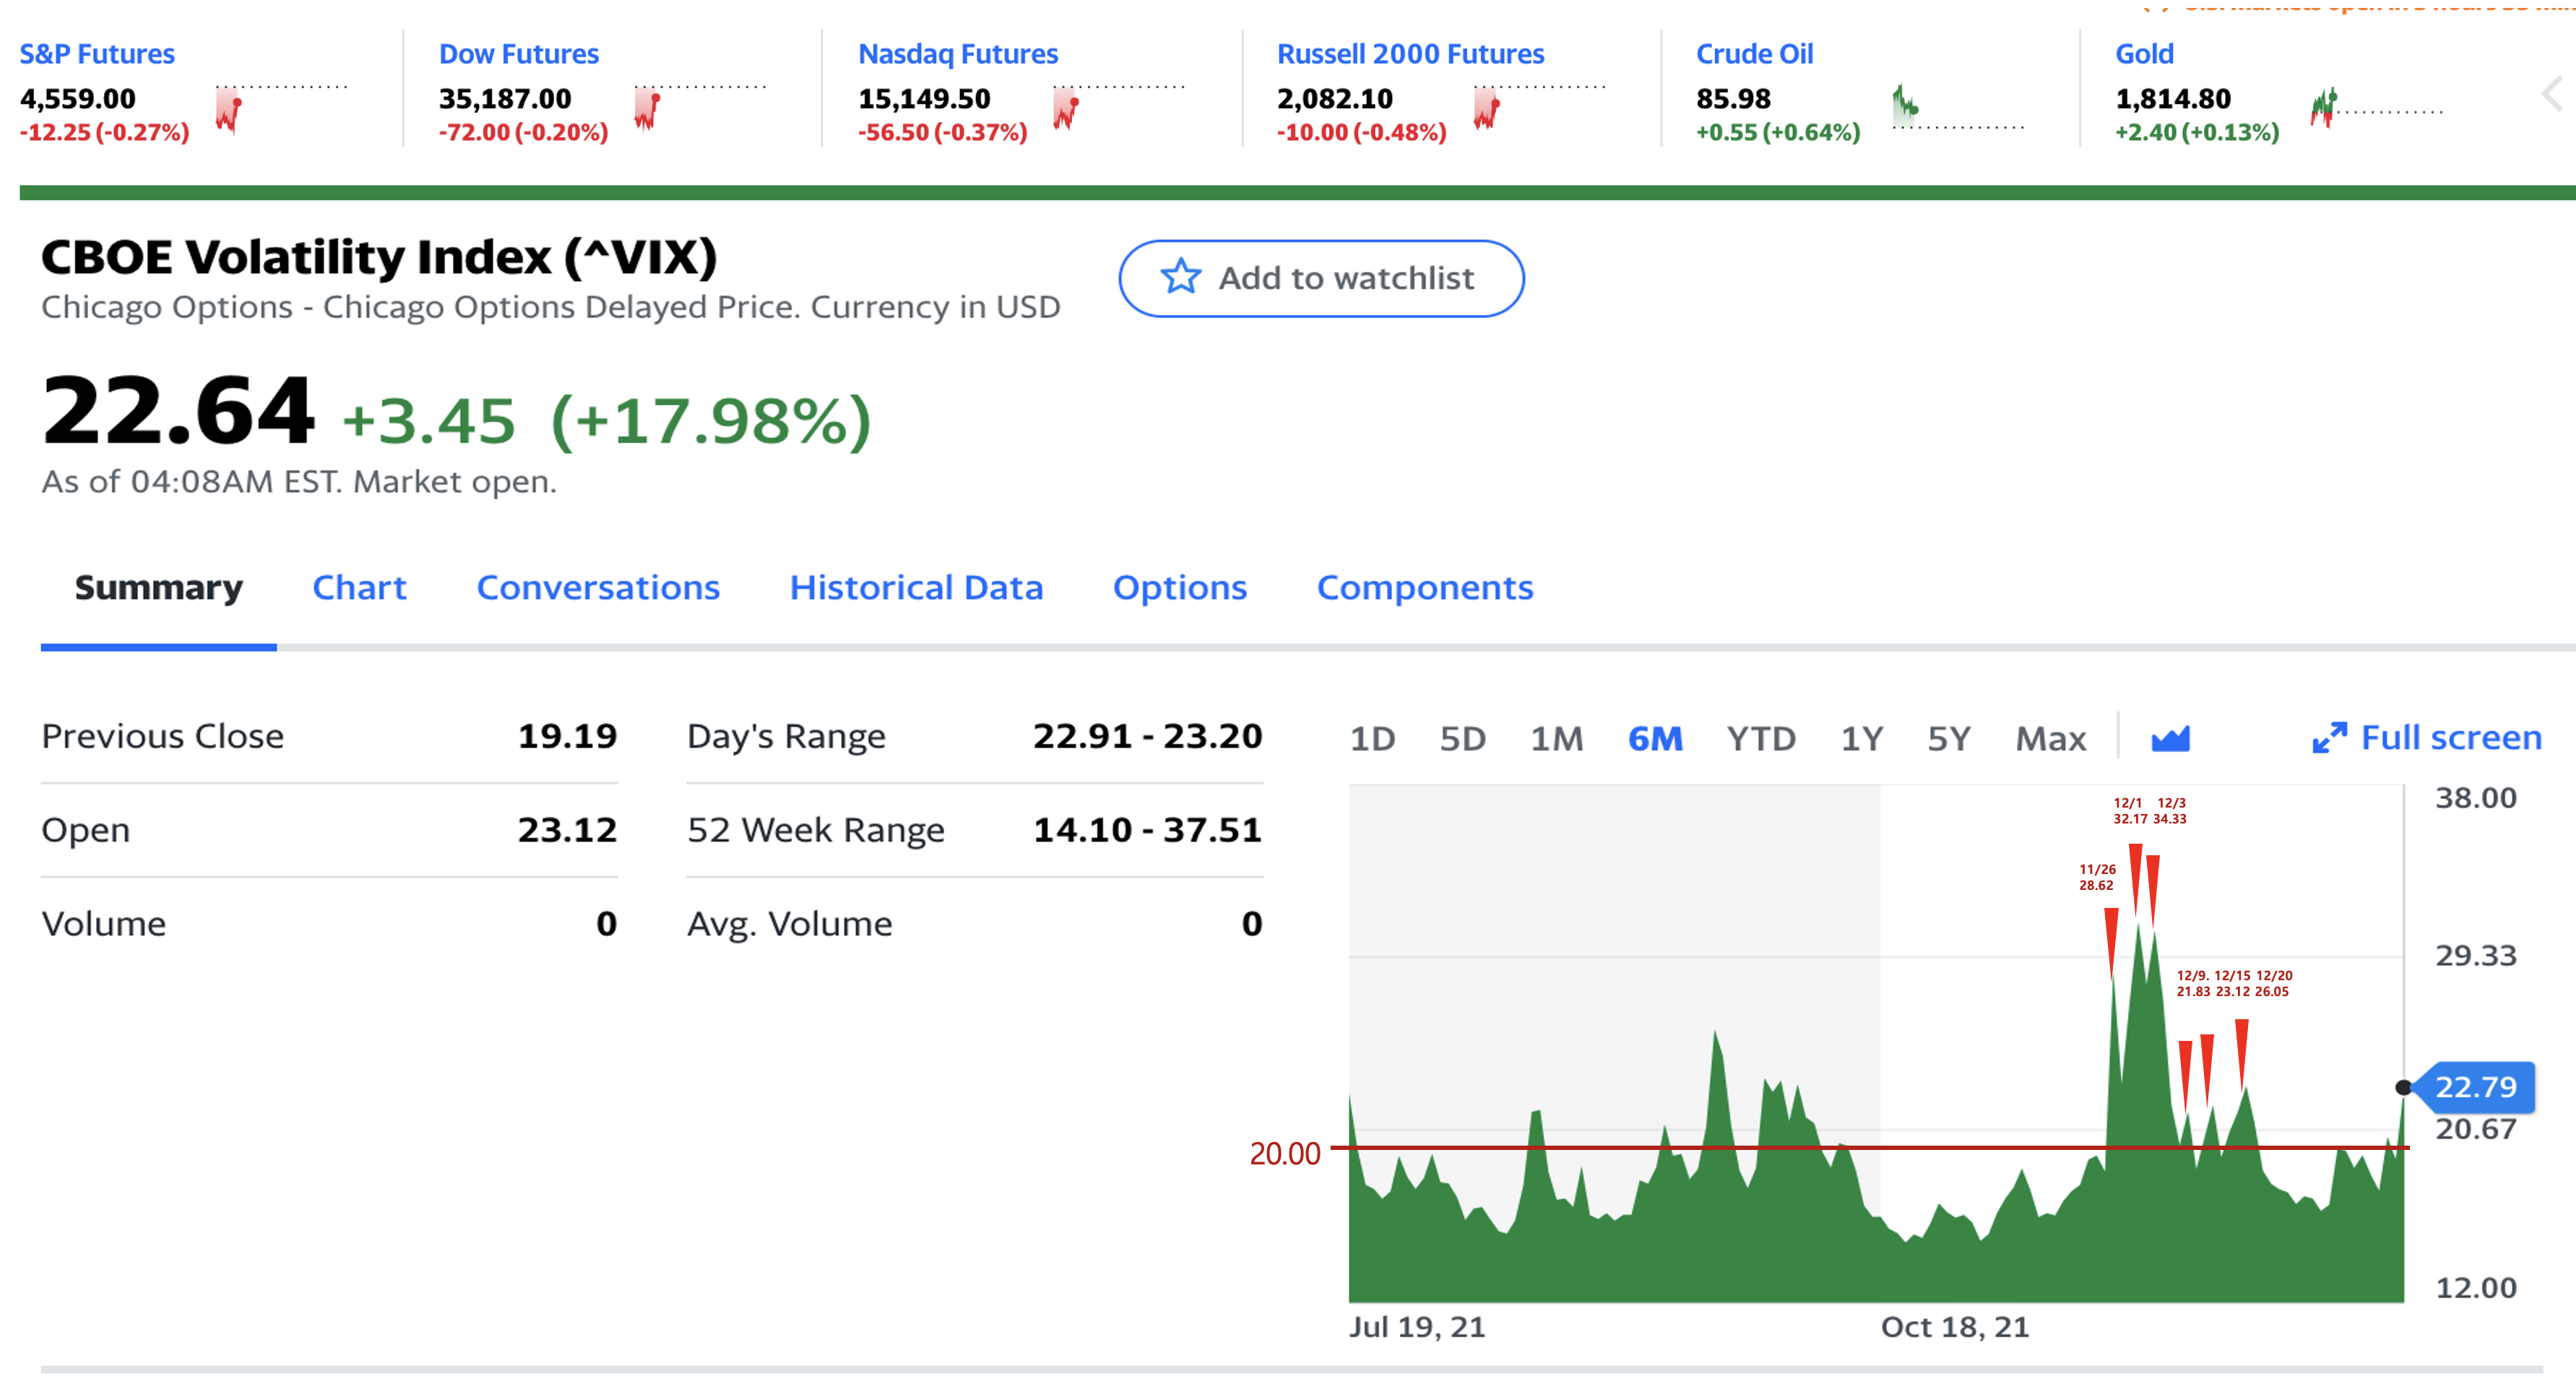The image size is (2576, 1397).
Task: Open the Historical Data tab
Action: tap(915, 588)
